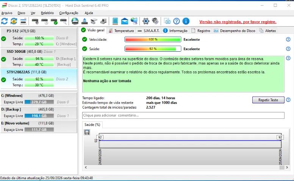Viewport: 294px width, 181px height.
Task: Select the SSD 500GB disk entry
Action: (x=39, y=58)
